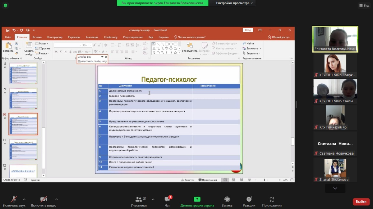This screenshot has width=373, height=209.
Task: Open the Чат panel
Action: click(167, 200)
